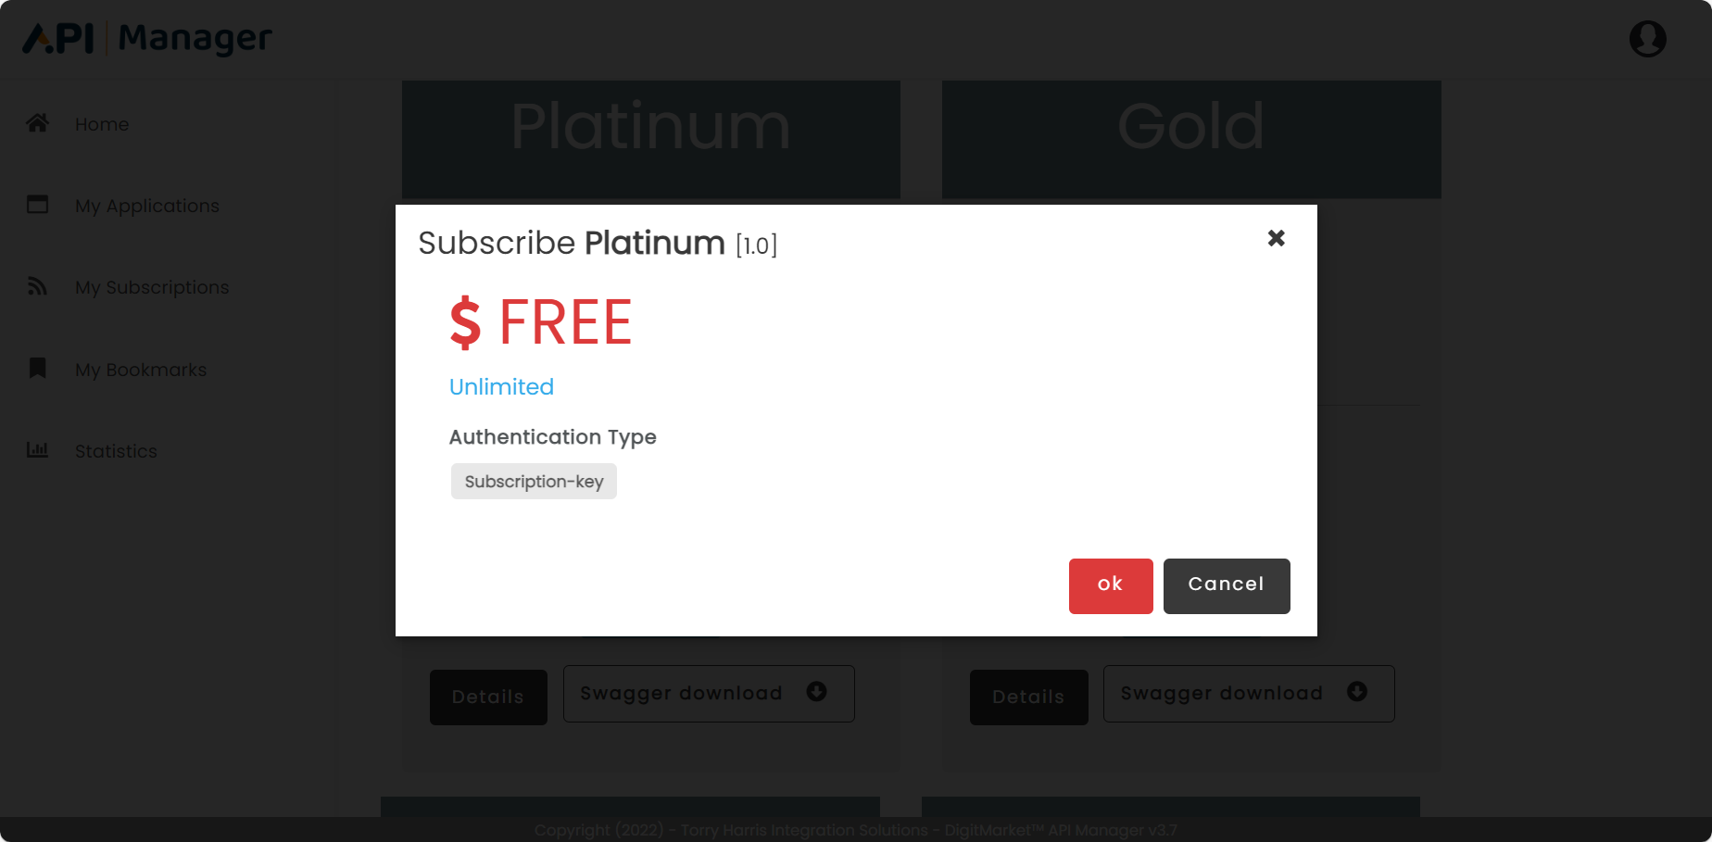This screenshot has width=1712, height=842.
Task: Cancel the Platinum subscription dialog
Action: coord(1227,585)
